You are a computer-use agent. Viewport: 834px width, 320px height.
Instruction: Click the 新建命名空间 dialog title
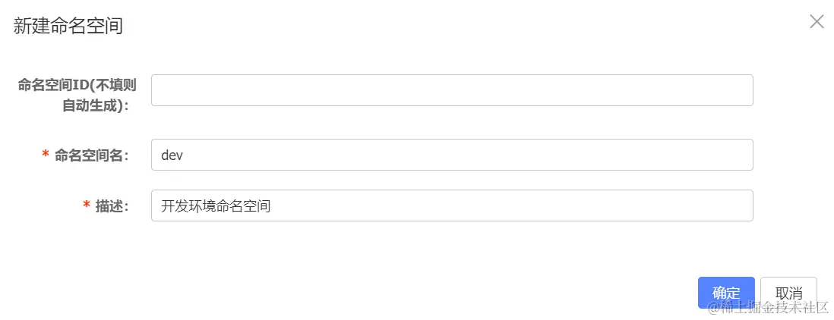coord(68,26)
